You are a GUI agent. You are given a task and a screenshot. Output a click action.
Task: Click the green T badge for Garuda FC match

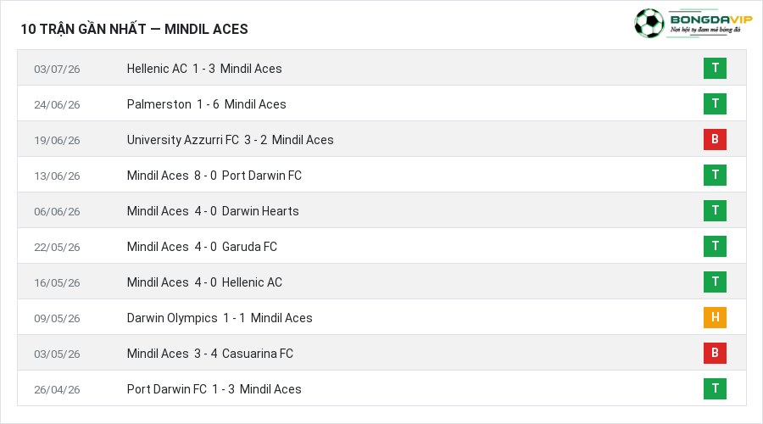click(x=715, y=246)
